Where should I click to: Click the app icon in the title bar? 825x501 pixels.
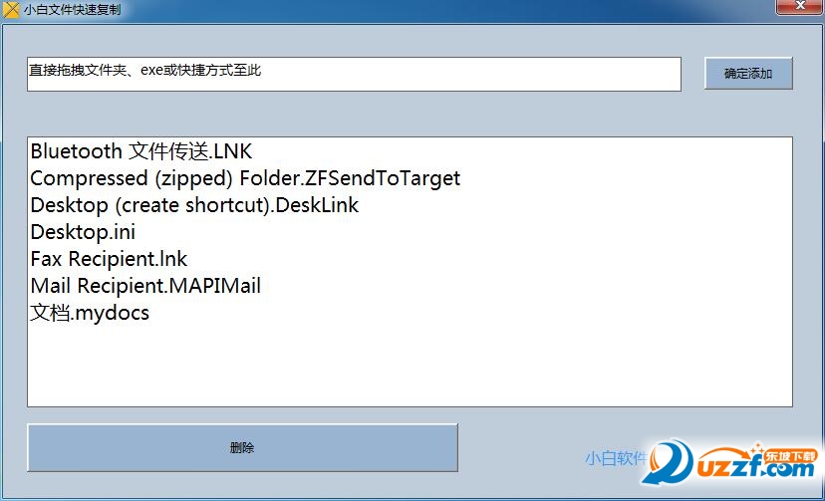pyautogui.click(x=11, y=10)
